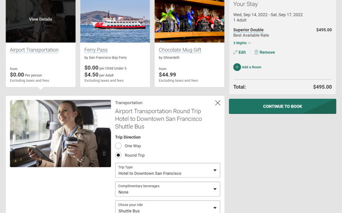Open the Chocolate Mug Gift link

pyautogui.click(x=180, y=50)
